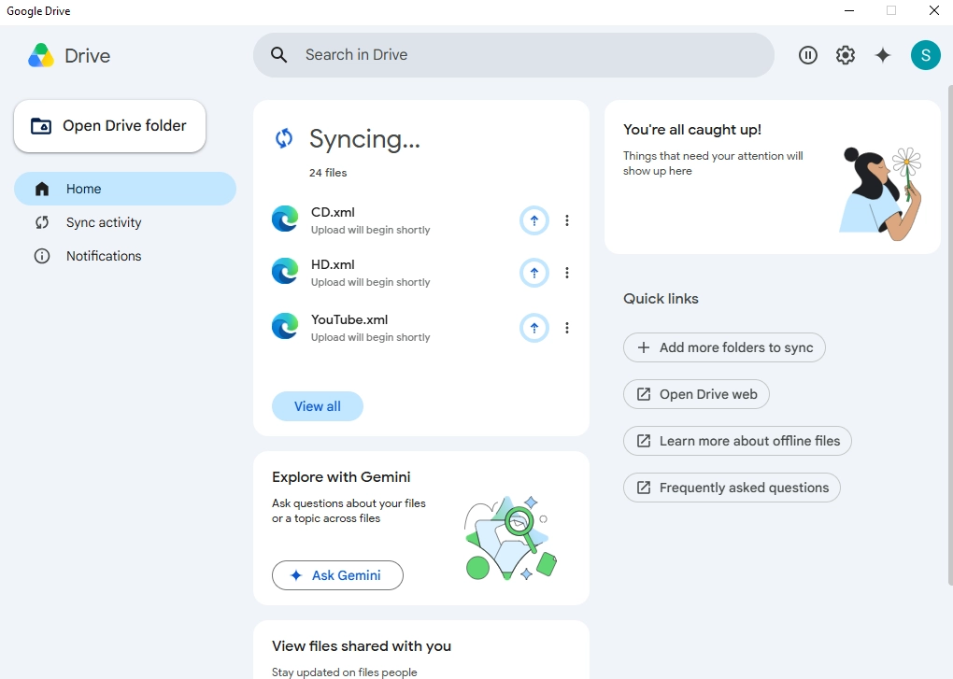Open more options menu for CD.xml
Viewport: 953px width, 679px height.
coord(567,220)
